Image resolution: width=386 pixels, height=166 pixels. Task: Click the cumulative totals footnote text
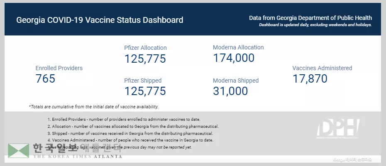point(93,107)
